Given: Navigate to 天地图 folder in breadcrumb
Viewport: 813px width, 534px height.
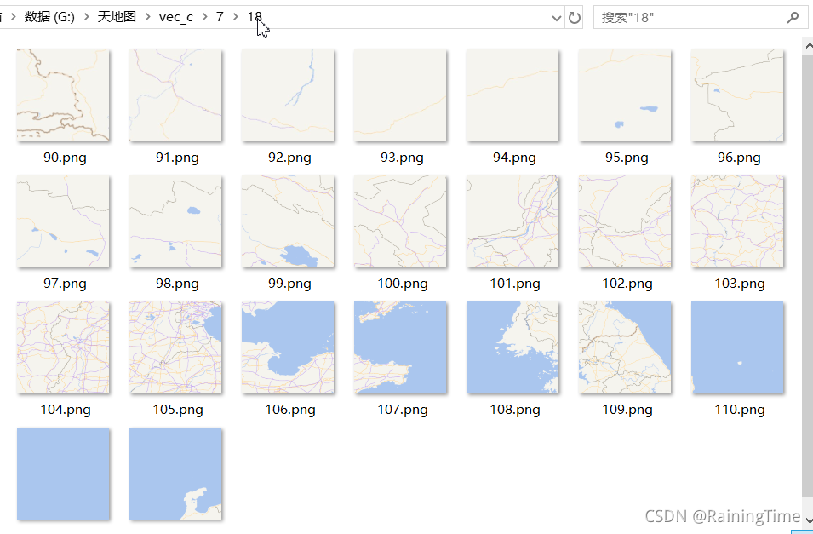Looking at the screenshot, I should (117, 17).
